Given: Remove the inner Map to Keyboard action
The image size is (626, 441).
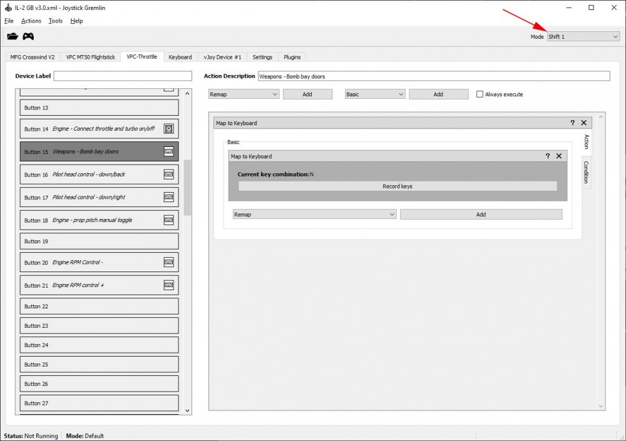Looking at the screenshot, I should [559, 156].
